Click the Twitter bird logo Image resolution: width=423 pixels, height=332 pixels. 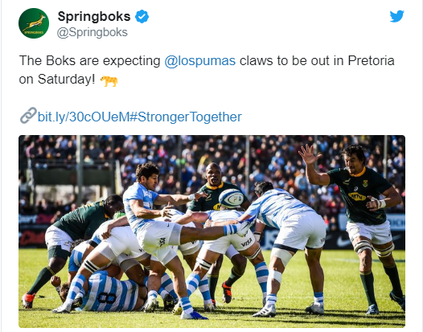(x=396, y=16)
